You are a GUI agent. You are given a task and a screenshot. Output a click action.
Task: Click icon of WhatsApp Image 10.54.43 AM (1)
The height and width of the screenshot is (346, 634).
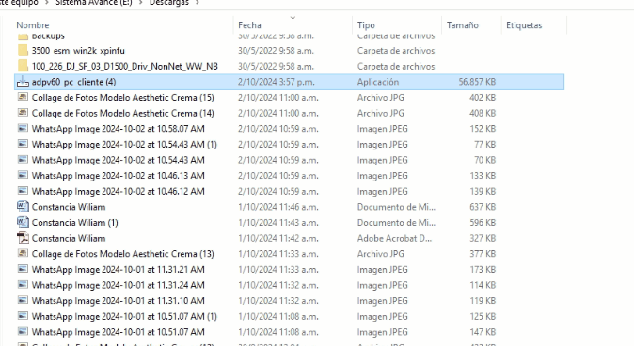click(x=24, y=144)
